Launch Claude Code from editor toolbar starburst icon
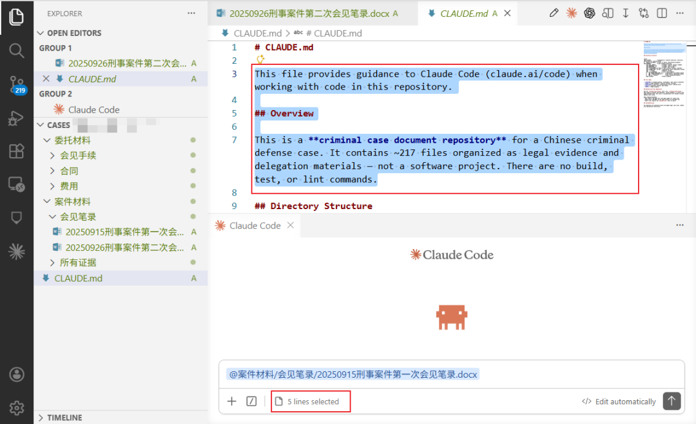This screenshot has height=424, width=696. point(571,14)
